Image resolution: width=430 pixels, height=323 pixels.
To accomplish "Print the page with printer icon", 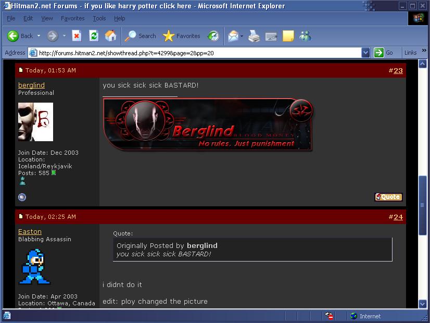I will point(254,36).
